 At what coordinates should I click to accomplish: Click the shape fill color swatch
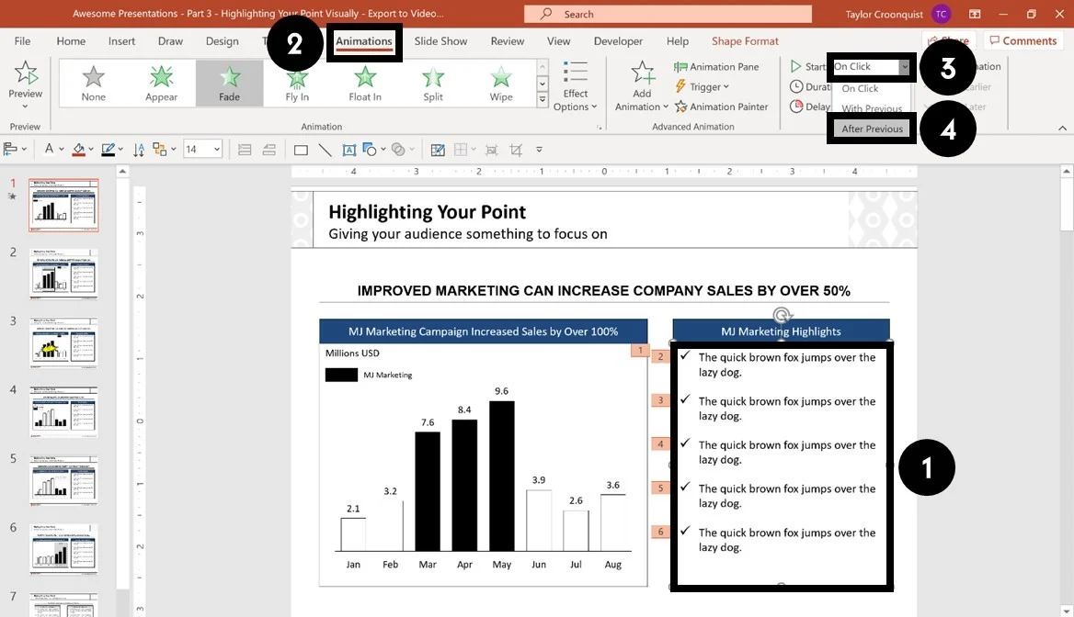79,149
